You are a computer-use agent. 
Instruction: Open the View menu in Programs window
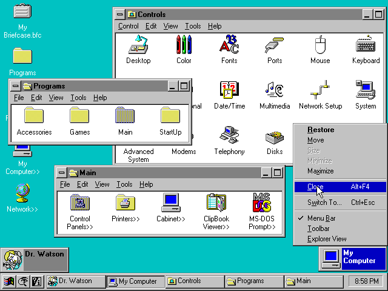pos(56,98)
